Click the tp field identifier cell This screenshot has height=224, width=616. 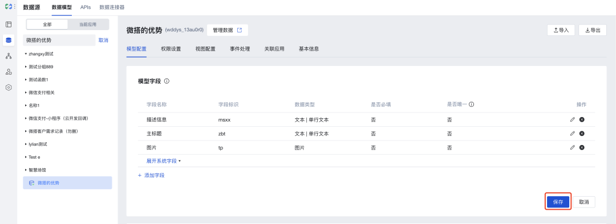(221, 148)
